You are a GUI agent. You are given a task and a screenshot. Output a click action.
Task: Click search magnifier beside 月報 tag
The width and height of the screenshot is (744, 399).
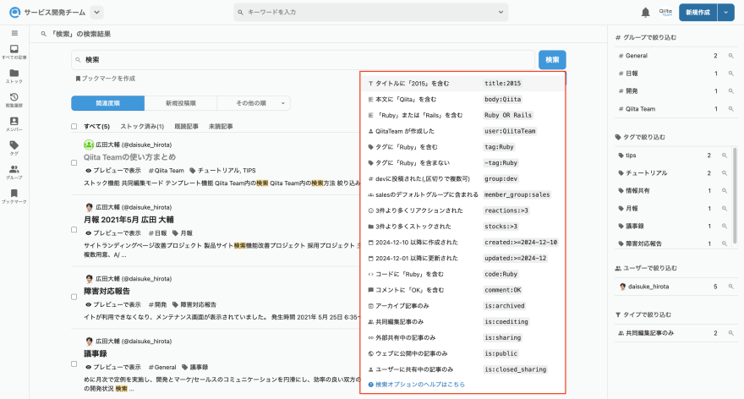point(725,208)
